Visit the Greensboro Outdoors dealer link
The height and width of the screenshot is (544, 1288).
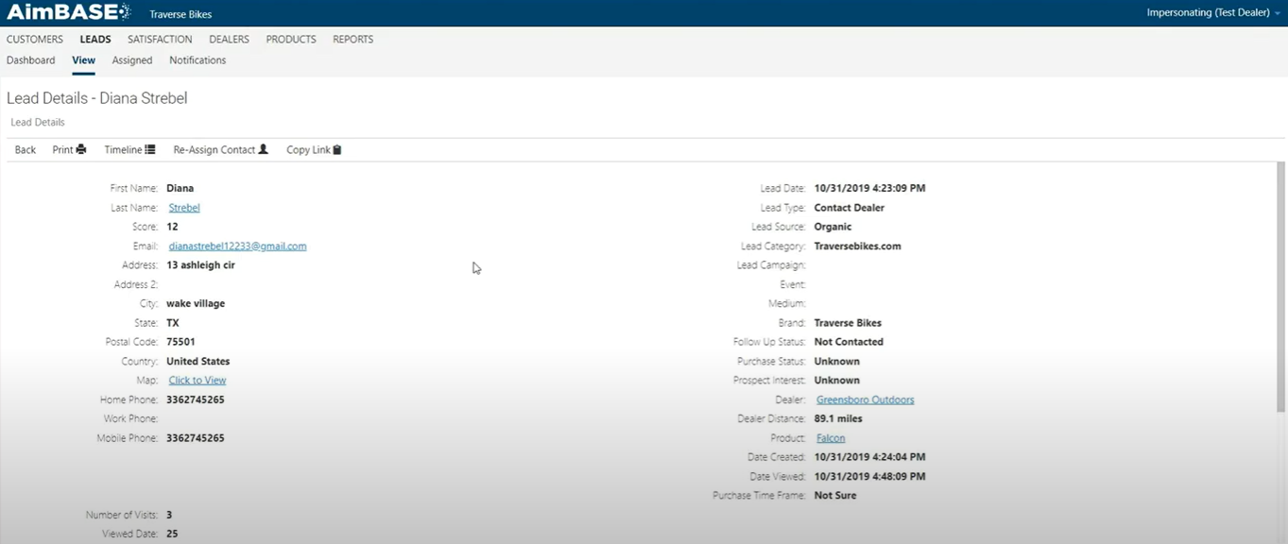pos(865,399)
